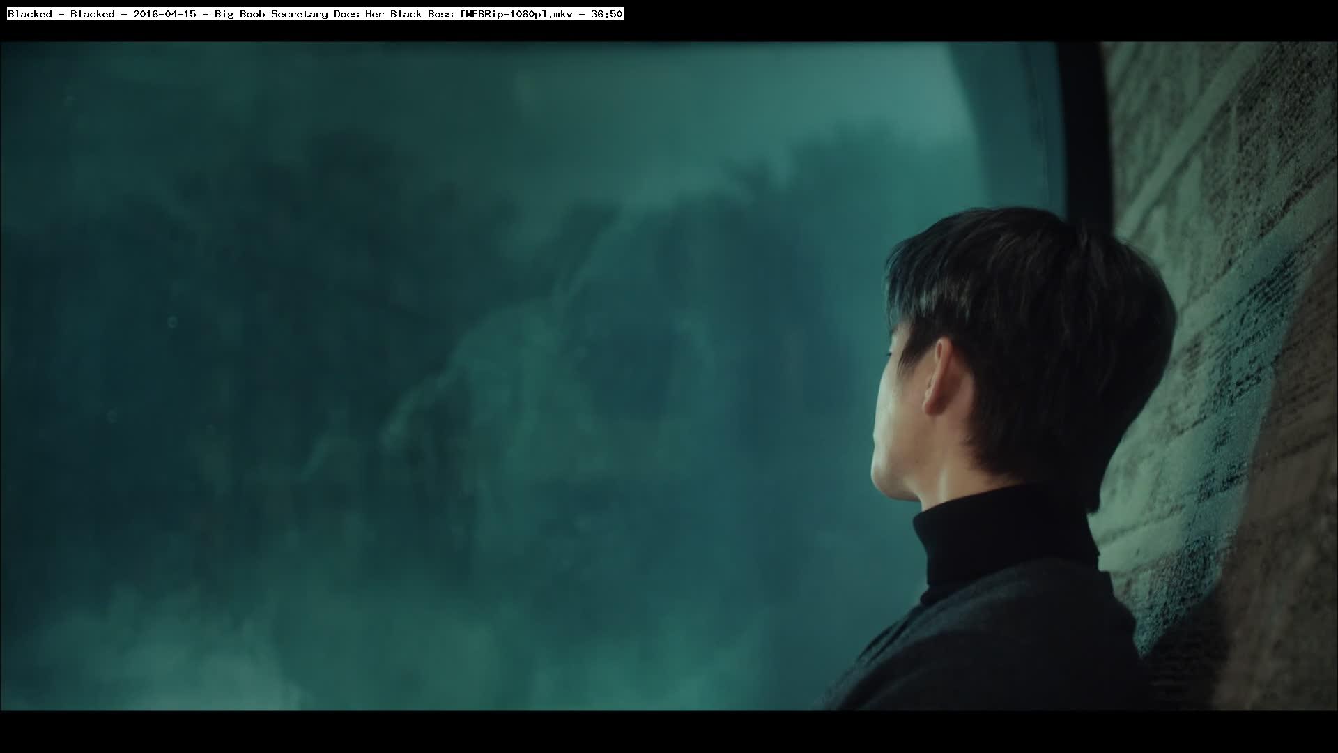Click the [WEBRip-1080p].mkv text in the overlay
The height and width of the screenshot is (753, 1338).
coord(516,14)
